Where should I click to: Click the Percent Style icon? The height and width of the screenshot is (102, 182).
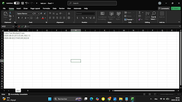(83, 18)
